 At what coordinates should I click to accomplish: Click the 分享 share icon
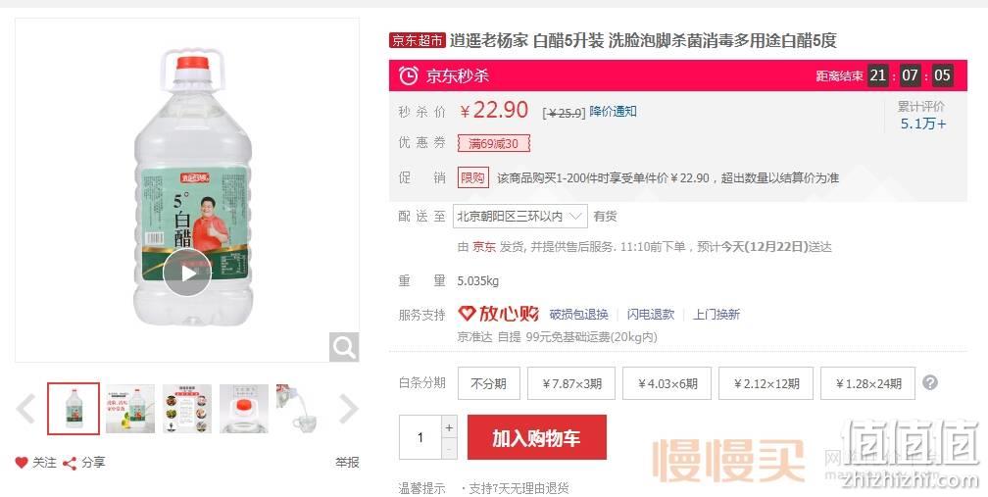click(70, 464)
